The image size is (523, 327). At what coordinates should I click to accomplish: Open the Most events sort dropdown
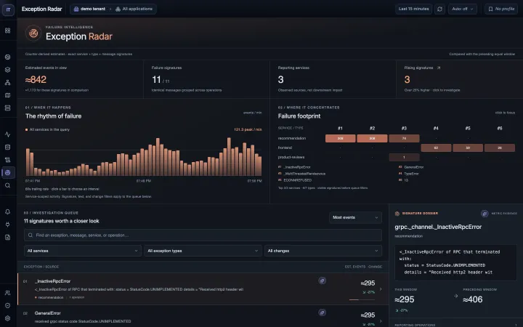click(x=355, y=217)
